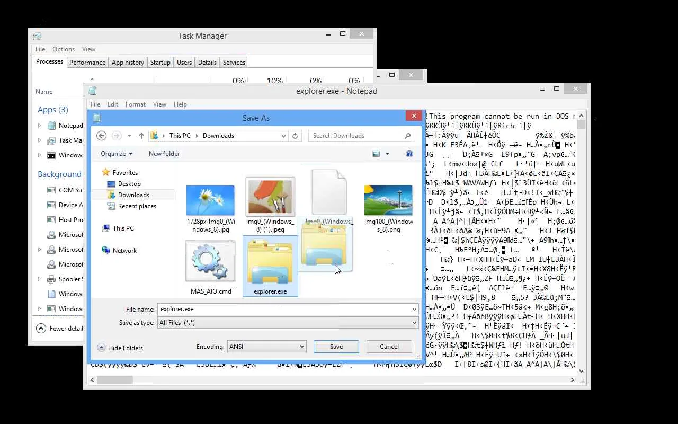Collapse Task Manager with Fewer details
The image size is (678, 424).
(59, 329)
